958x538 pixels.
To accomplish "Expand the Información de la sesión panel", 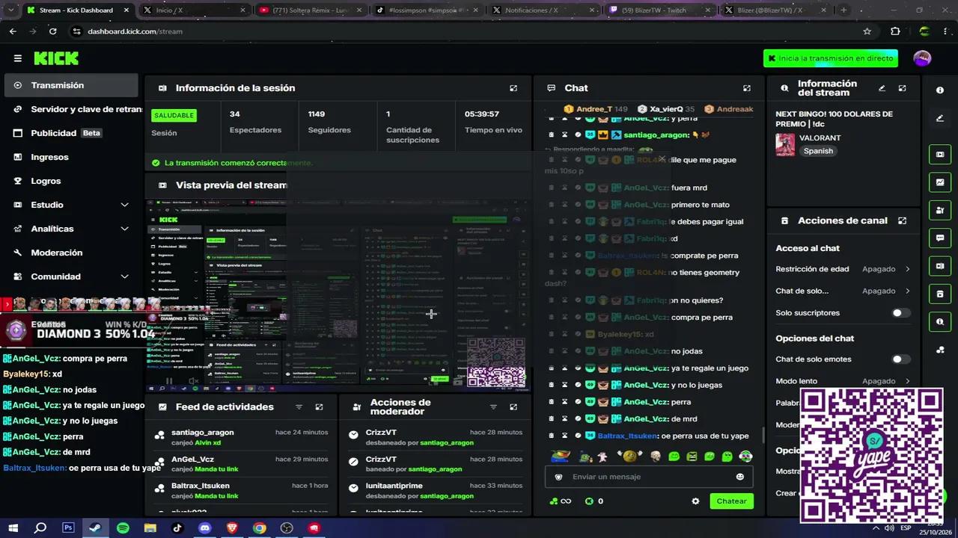I will pos(513,88).
